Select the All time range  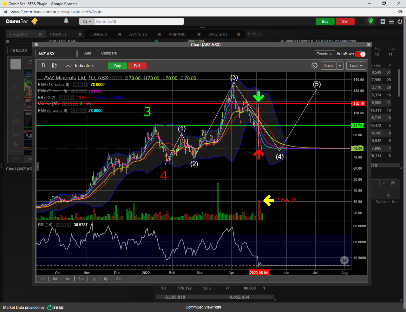[x=118, y=279]
